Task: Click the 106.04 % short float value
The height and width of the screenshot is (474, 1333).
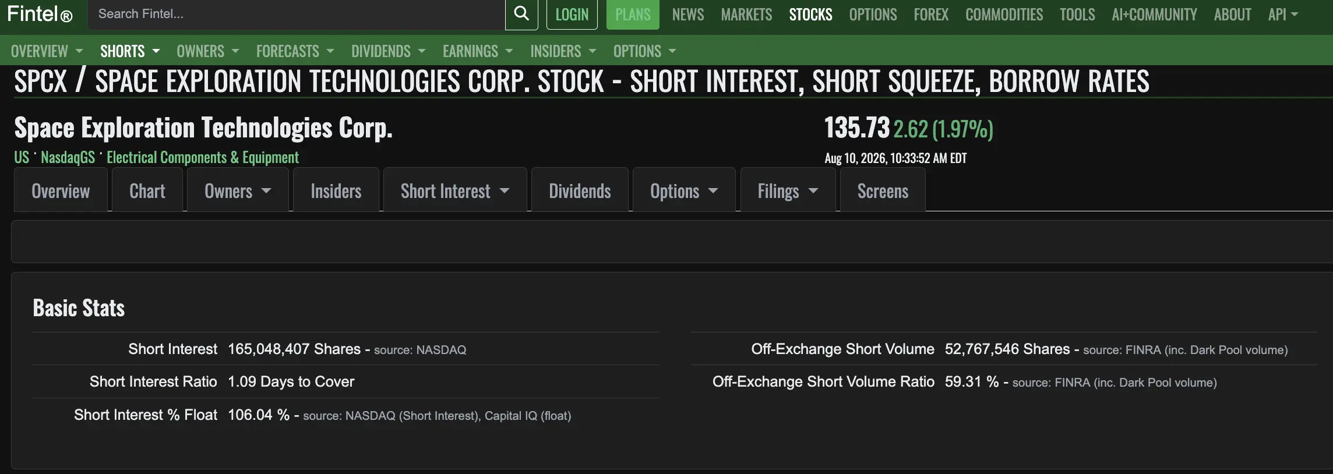Action: click(259, 415)
